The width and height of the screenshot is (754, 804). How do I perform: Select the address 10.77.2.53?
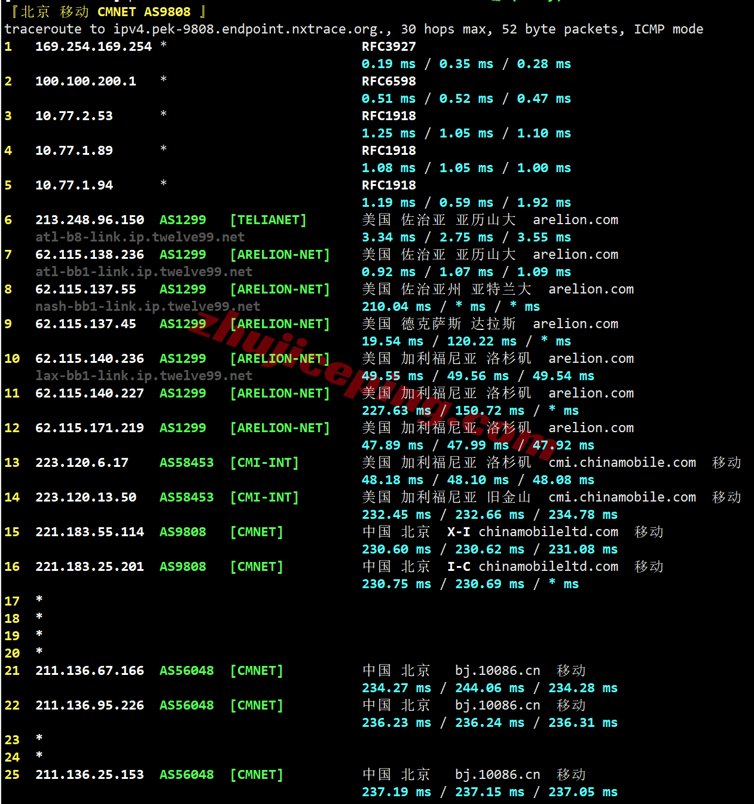coord(74,116)
